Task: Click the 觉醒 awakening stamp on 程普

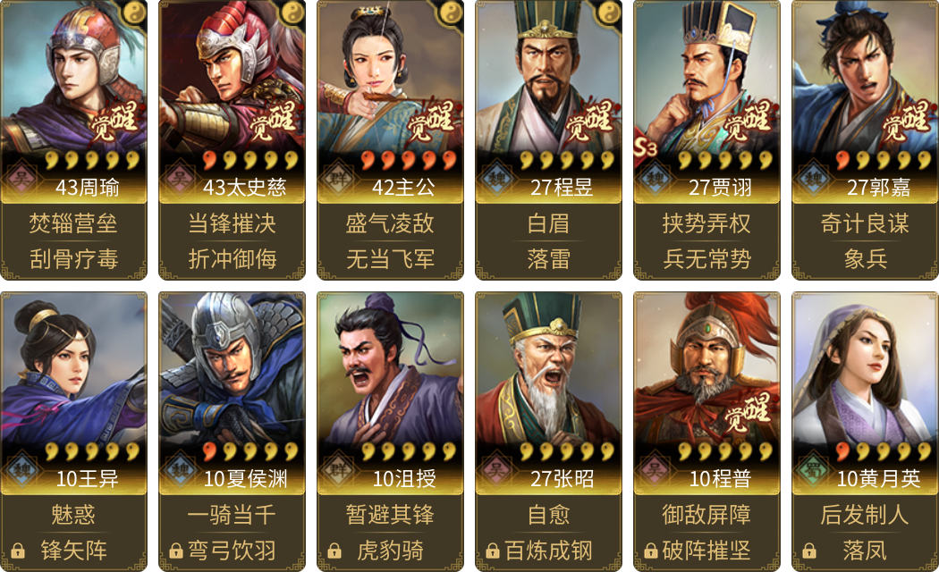Action: tap(748, 413)
